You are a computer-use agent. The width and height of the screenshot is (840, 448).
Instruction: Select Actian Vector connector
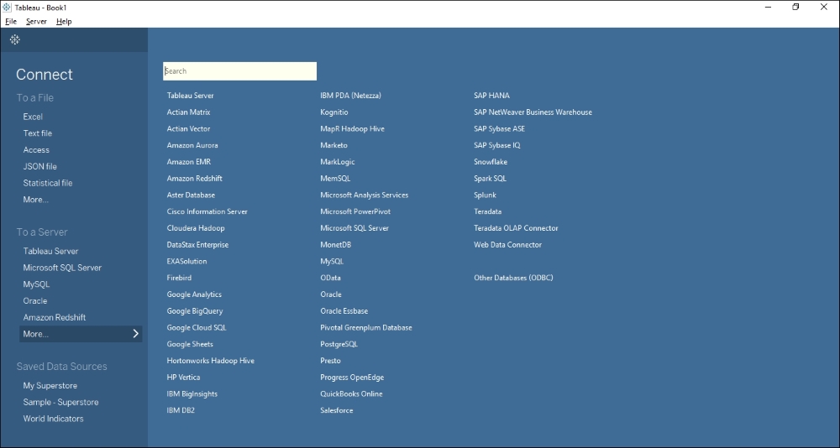(x=188, y=128)
